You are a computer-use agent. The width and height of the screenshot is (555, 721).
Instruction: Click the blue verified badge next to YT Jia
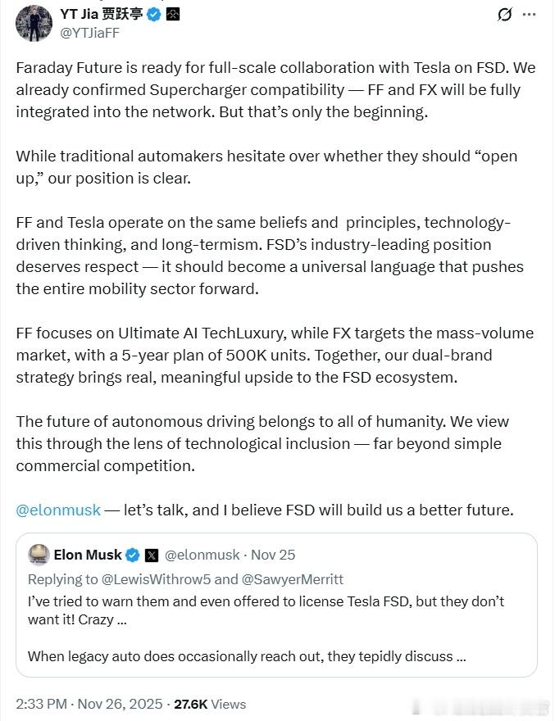[153, 14]
